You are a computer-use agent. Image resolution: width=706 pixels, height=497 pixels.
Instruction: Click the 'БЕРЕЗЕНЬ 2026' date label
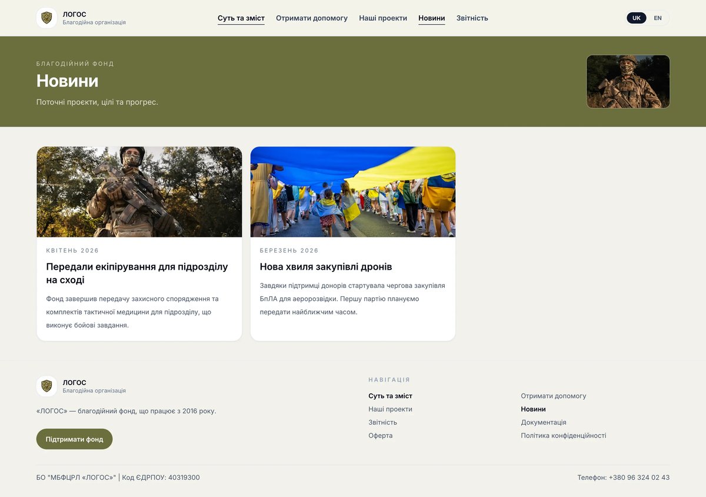(x=289, y=251)
